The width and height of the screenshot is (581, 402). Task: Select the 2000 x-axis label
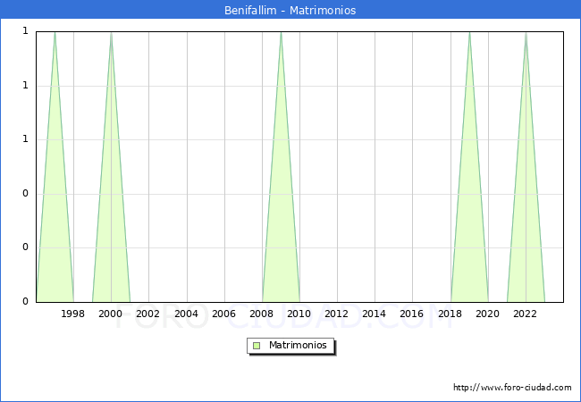[111, 314]
